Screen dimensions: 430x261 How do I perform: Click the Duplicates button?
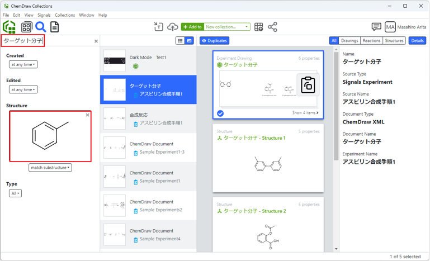click(215, 41)
